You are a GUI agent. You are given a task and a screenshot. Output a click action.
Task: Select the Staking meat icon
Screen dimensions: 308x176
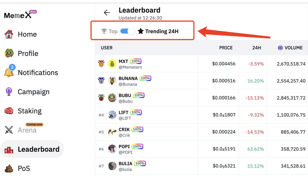point(9,111)
